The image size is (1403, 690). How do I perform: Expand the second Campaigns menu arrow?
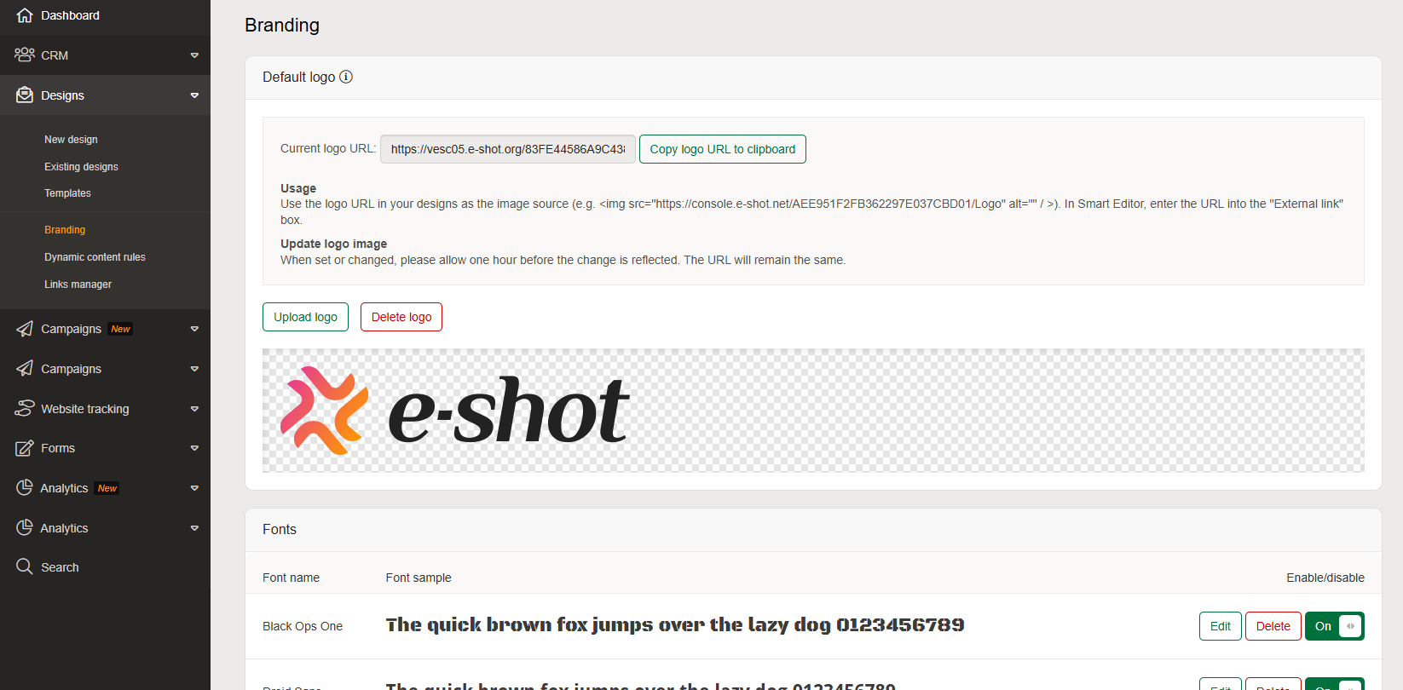(x=194, y=369)
